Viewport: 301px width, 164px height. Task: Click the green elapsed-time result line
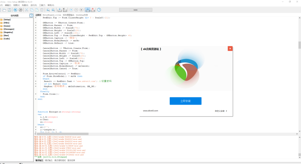pyautogui.click(x=50, y=157)
